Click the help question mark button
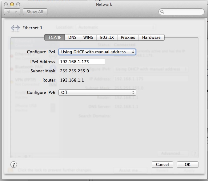 pyautogui.click(x=14, y=165)
